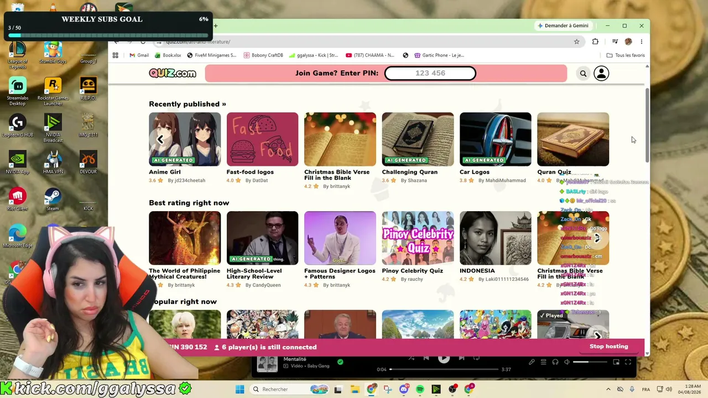Open the Quiz.com search icon
Viewport: 708px width, 398px height.
coord(583,74)
